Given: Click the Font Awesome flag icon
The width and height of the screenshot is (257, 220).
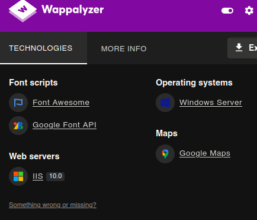Looking at the screenshot, I should (x=18, y=103).
